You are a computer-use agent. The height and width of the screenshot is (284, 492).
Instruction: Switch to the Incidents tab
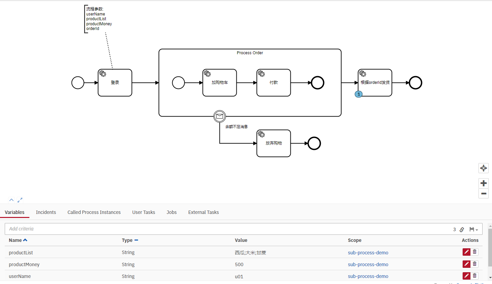(46, 212)
